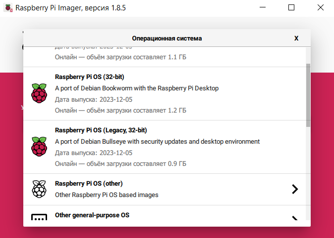Screen dimensions: 334x238
Task: Click 'Other Raspberry Pi OS based images' text
Action: (107, 195)
